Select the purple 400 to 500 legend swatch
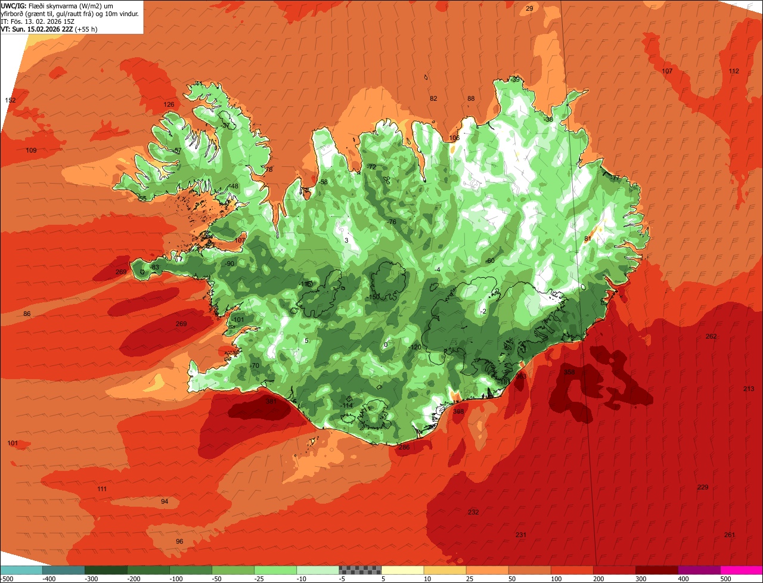Screen dimensions: 763x583 tap(699, 570)
